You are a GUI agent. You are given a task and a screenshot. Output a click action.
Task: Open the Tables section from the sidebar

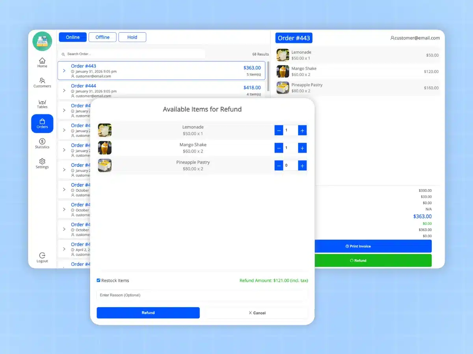click(x=42, y=103)
